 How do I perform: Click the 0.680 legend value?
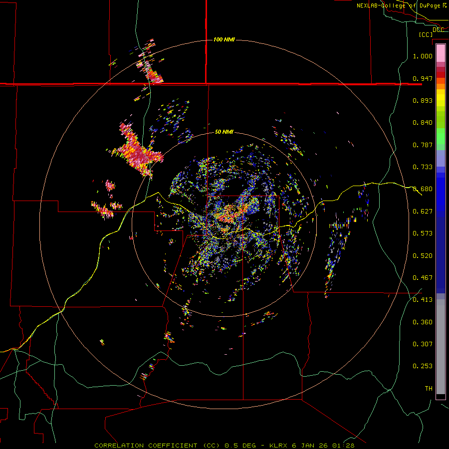(x=423, y=189)
